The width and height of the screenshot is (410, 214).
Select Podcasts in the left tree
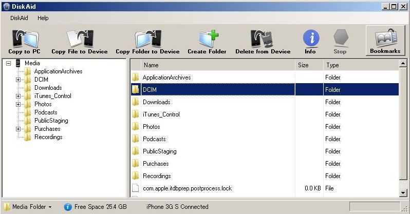46,112
